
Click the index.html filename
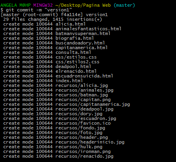click(69, 81)
